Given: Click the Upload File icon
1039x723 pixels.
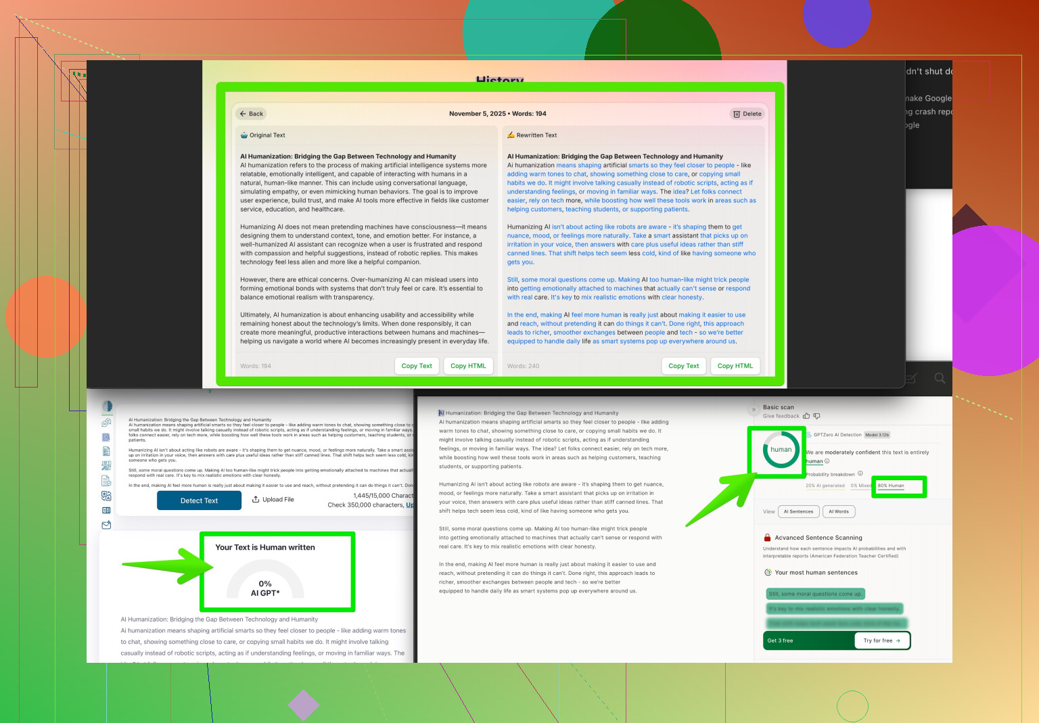Looking at the screenshot, I should point(256,500).
